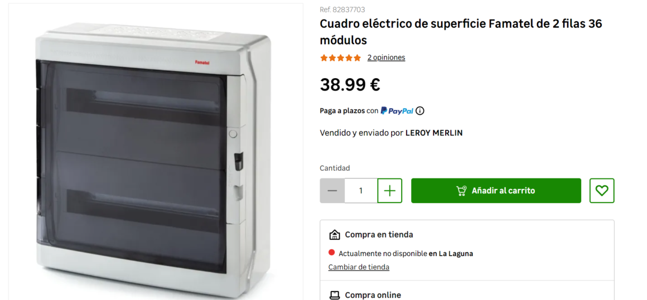Click the laptop icon beside Compra online

pos(334,295)
